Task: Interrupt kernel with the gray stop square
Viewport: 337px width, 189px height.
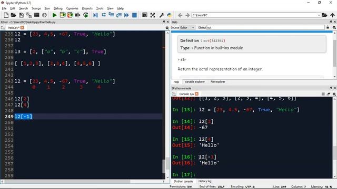Action: click(323, 94)
